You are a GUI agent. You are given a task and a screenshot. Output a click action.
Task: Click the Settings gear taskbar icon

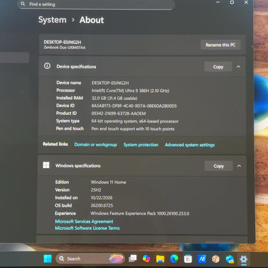244,259
